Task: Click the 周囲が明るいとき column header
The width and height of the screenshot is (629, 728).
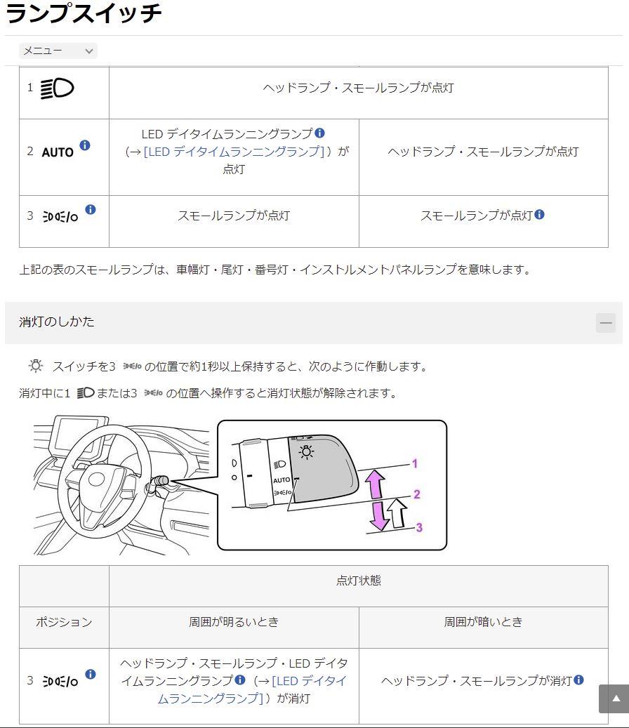Action: pyautogui.click(x=234, y=622)
